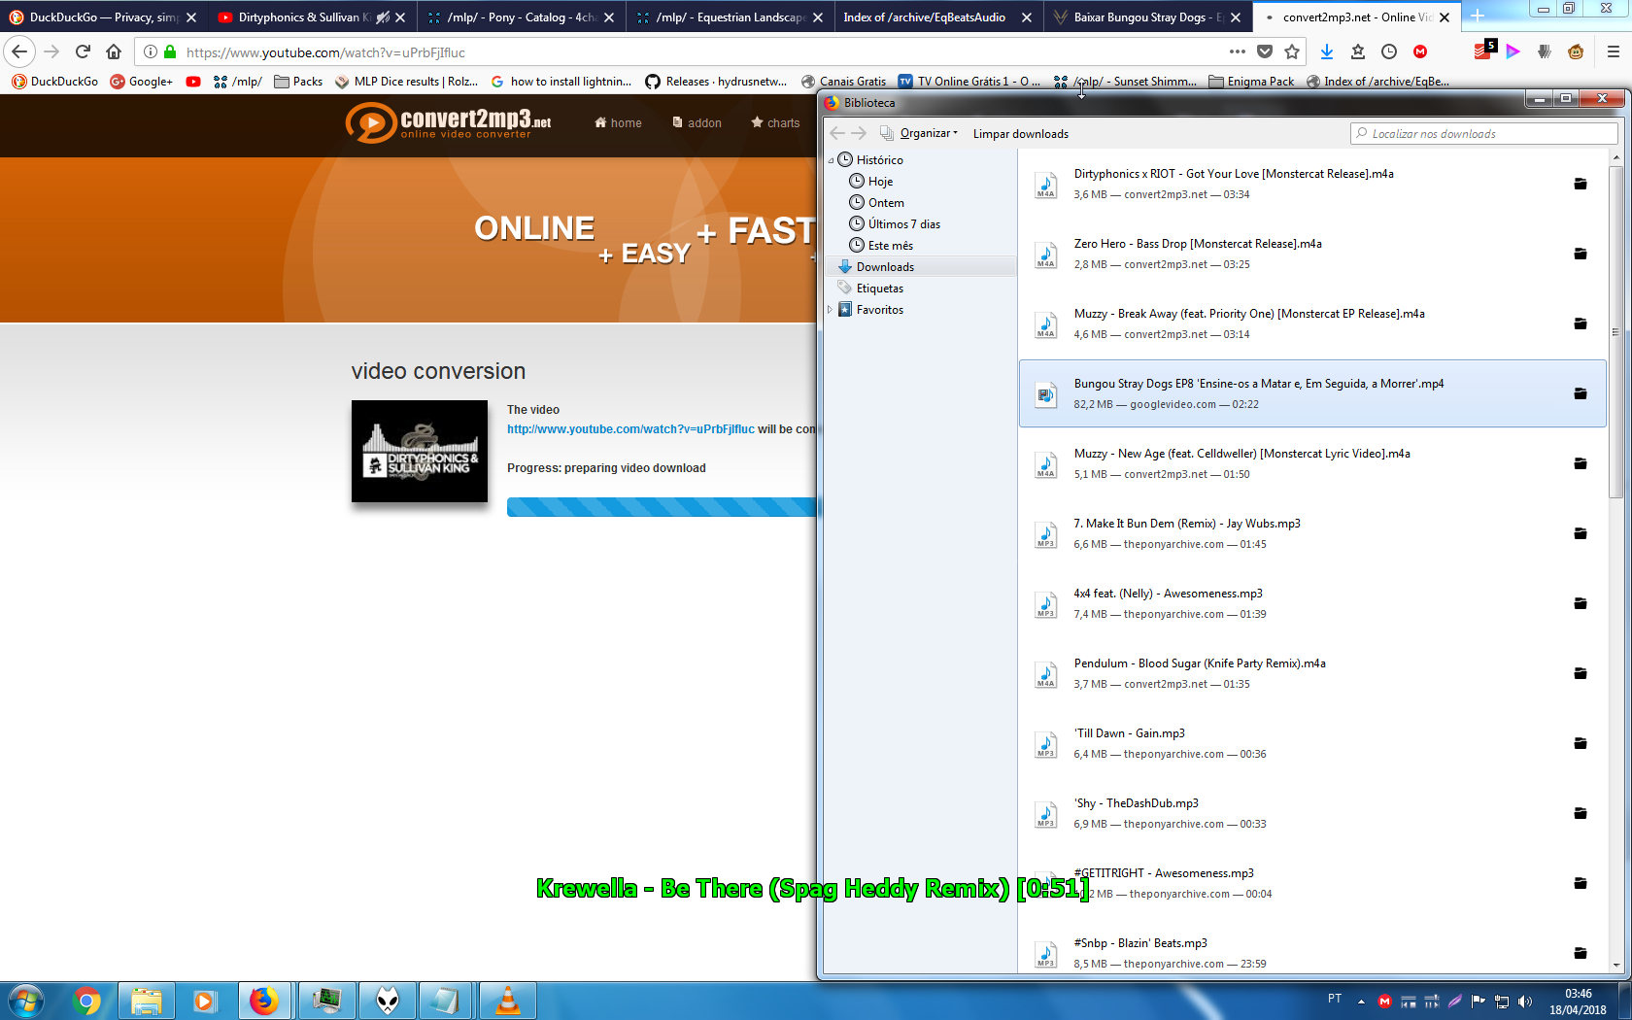Image resolution: width=1632 pixels, height=1020 pixels.
Task: Open the Firefox hamburger menu
Action: [x=1613, y=51]
